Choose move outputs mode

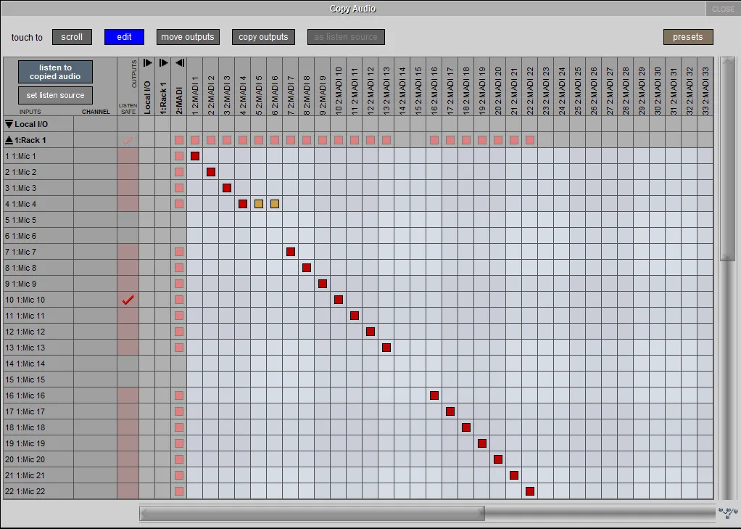tap(188, 37)
